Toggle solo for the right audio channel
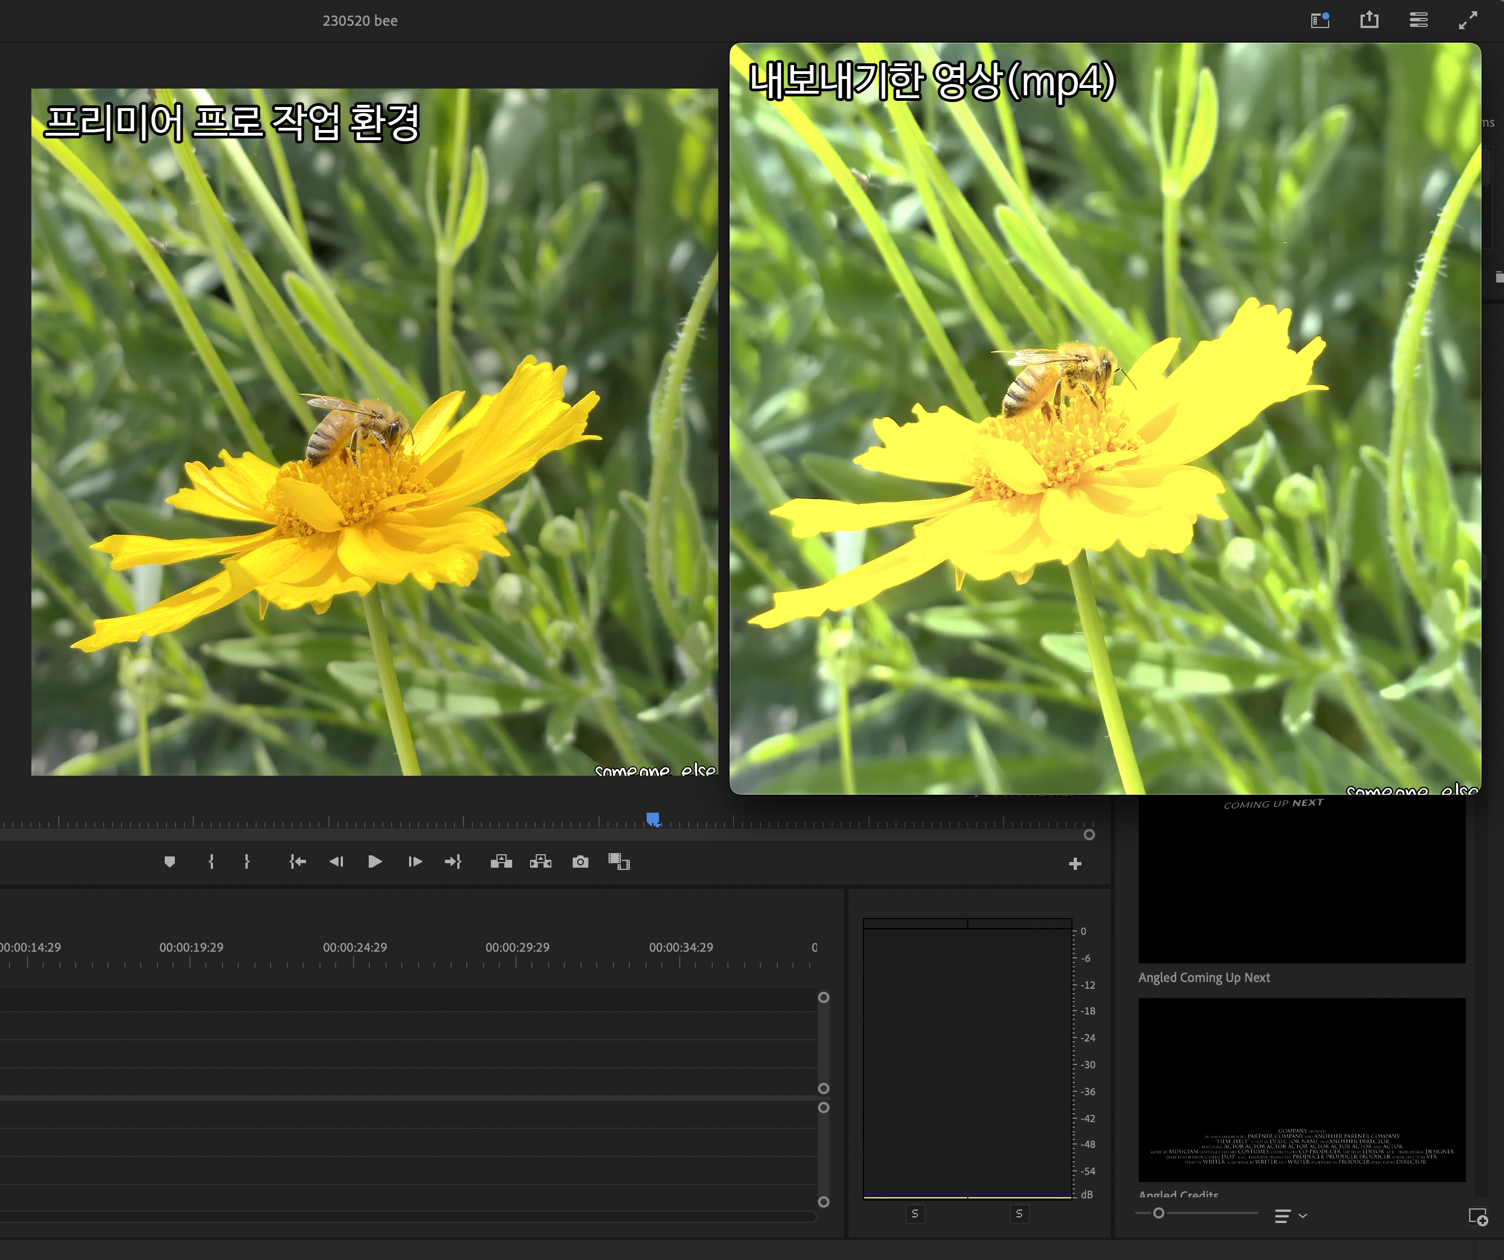The image size is (1504, 1260). tap(1019, 1213)
